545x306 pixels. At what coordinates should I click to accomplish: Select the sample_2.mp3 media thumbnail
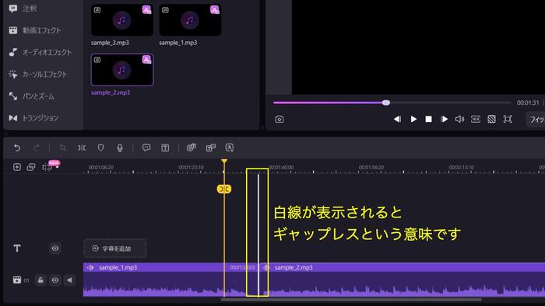pos(122,70)
